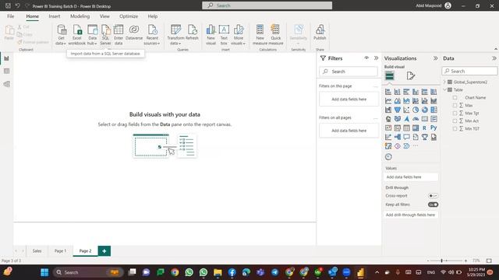
Task: Switch to Table view in sidebar
Action: click(7, 71)
